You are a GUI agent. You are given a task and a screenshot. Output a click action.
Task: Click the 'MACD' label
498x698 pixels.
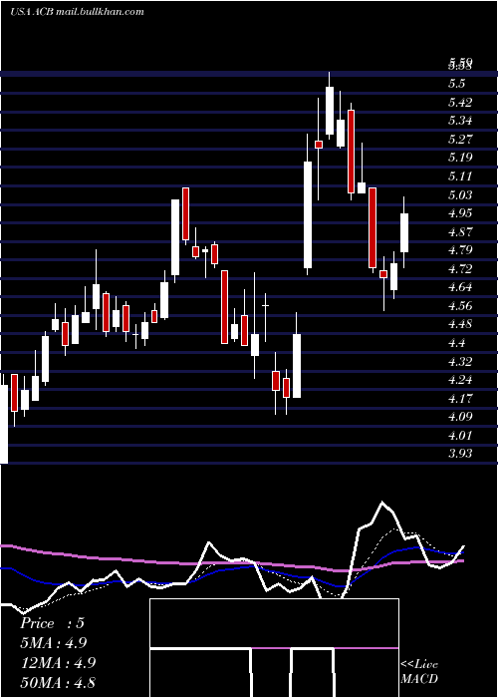click(419, 679)
